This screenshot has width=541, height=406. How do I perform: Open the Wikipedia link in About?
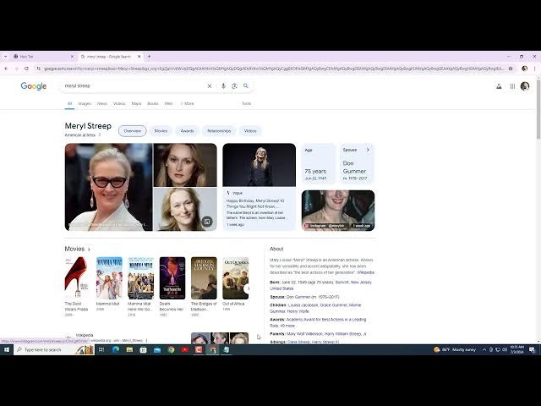click(x=365, y=272)
